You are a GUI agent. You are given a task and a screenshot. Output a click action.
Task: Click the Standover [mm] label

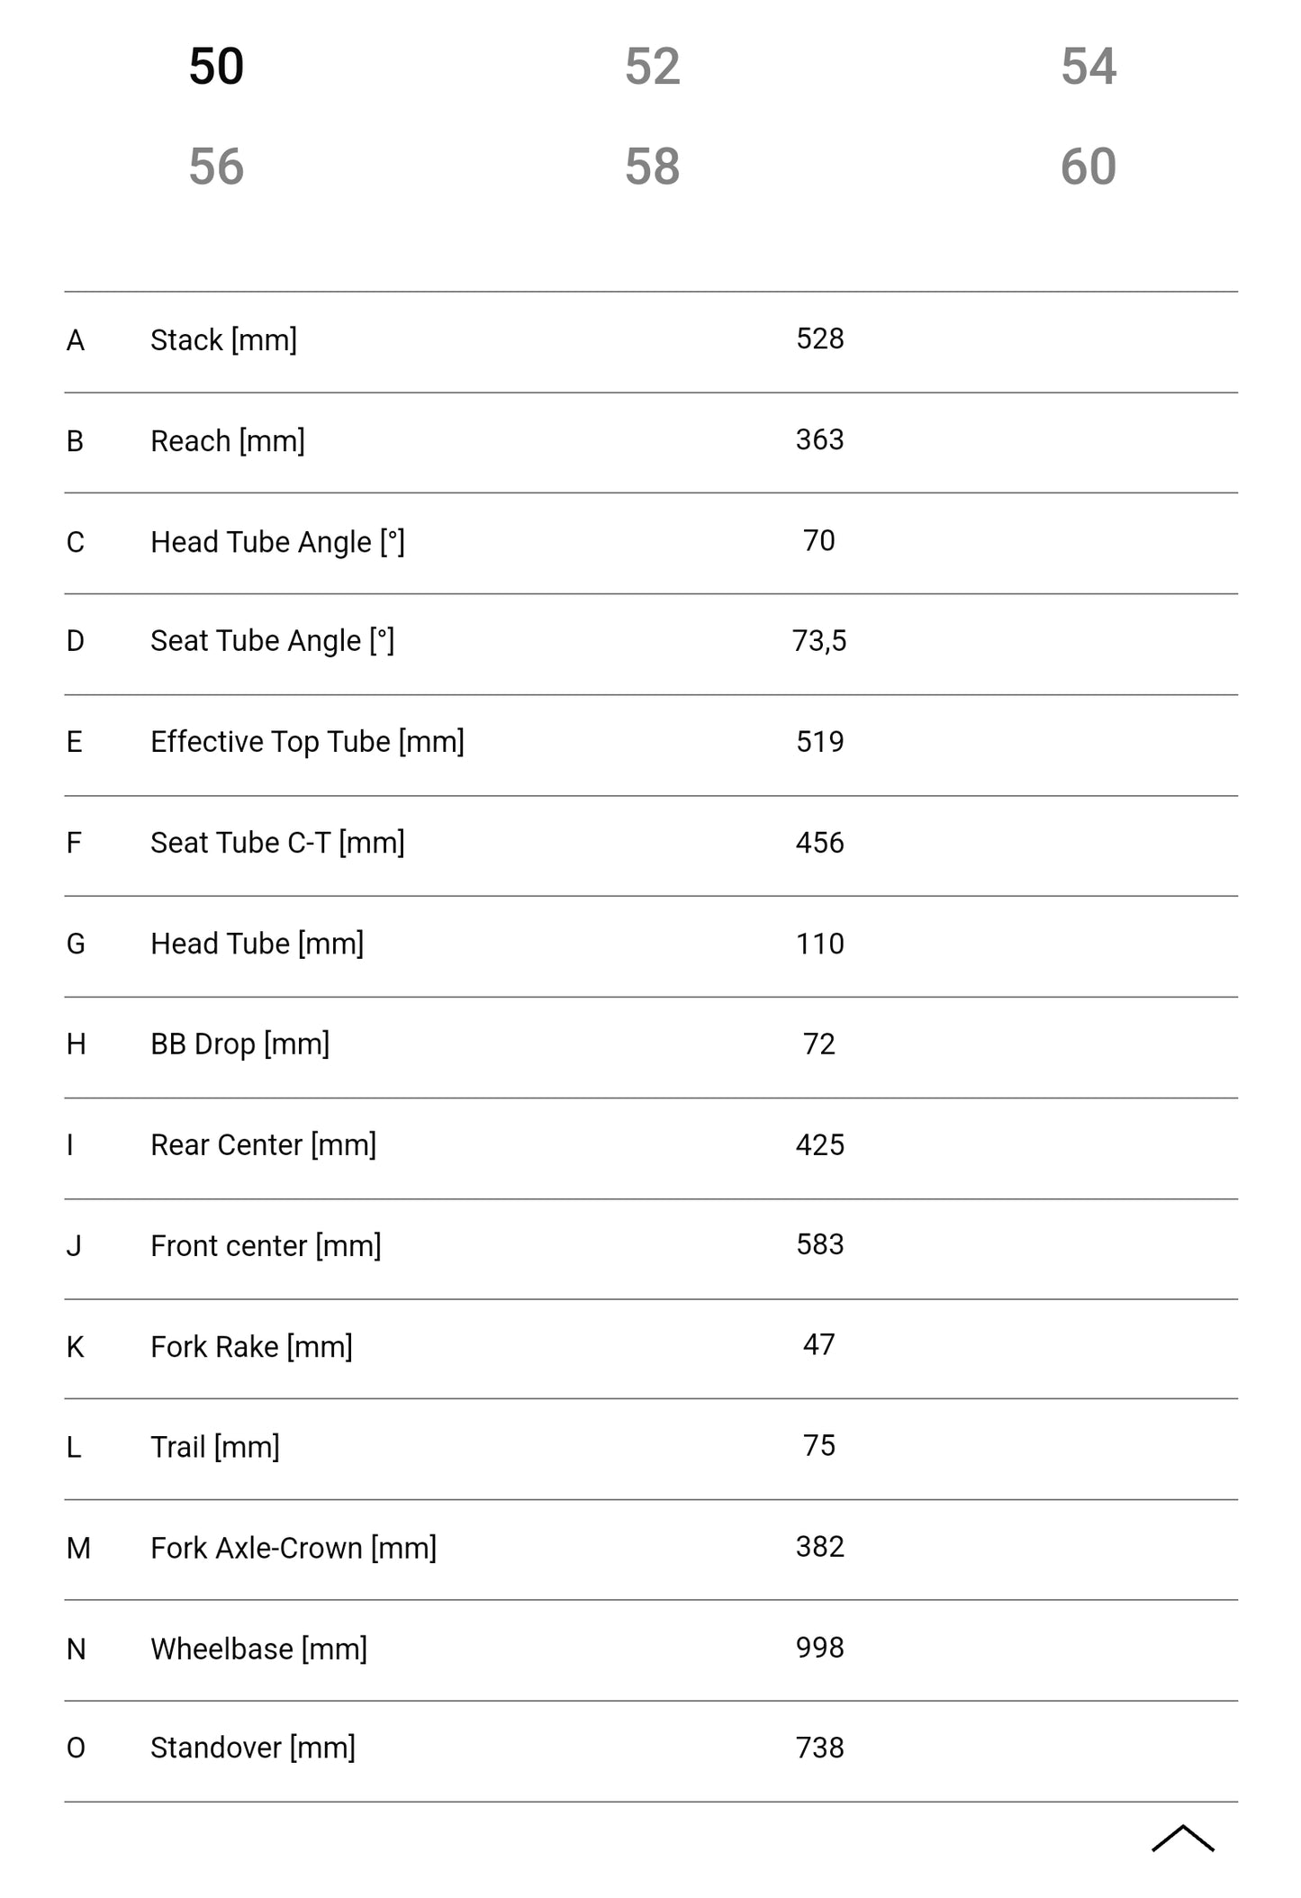(x=252, y=1748)
